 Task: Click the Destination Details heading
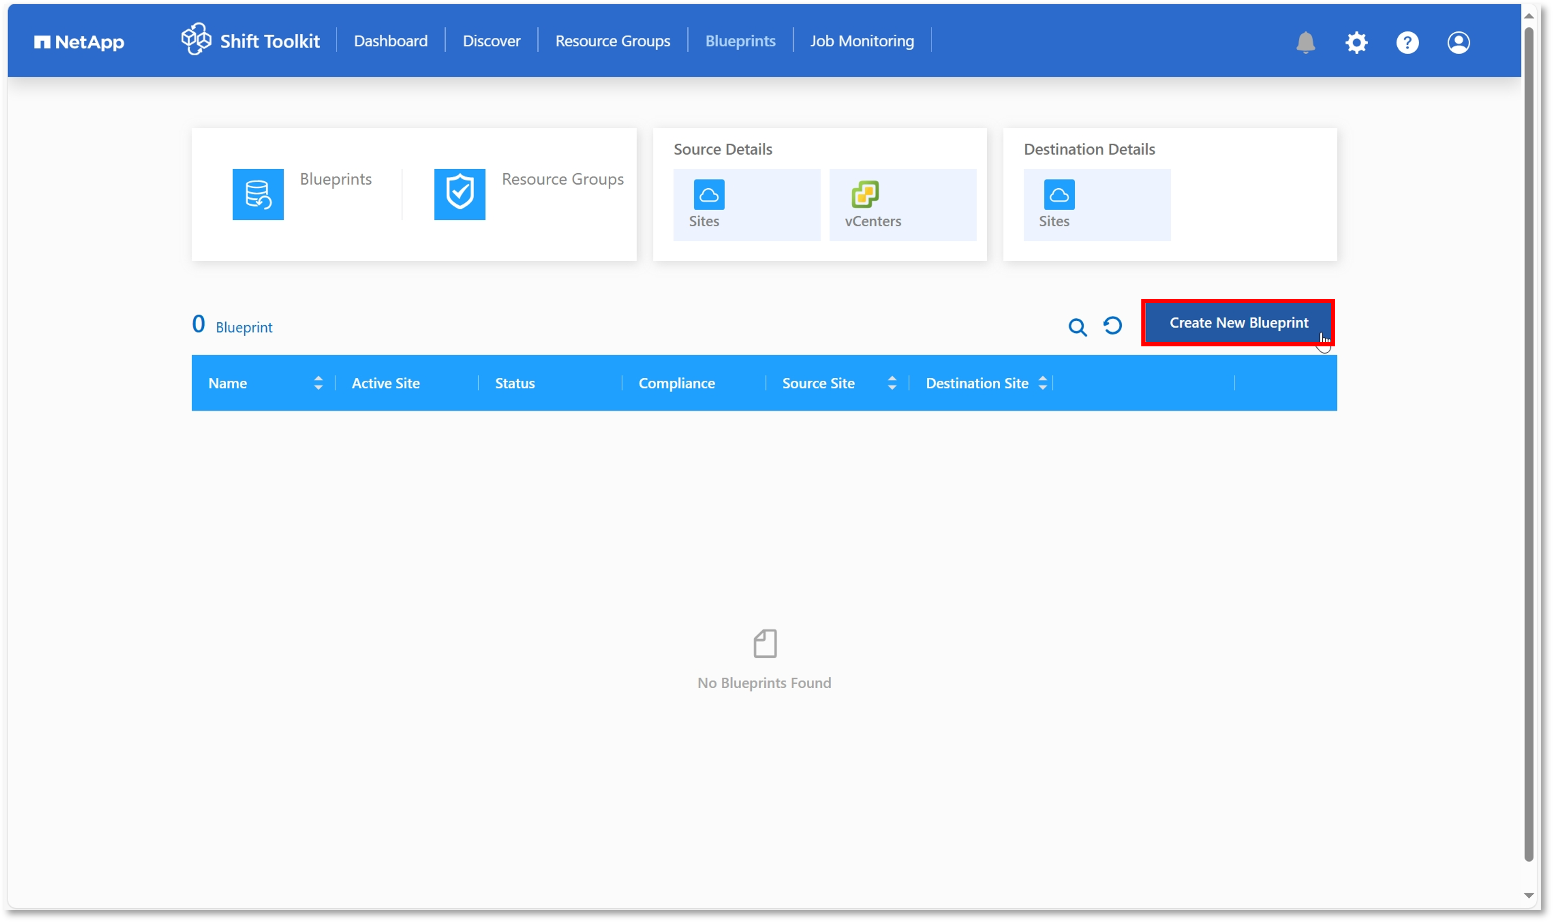point(1089,149)
